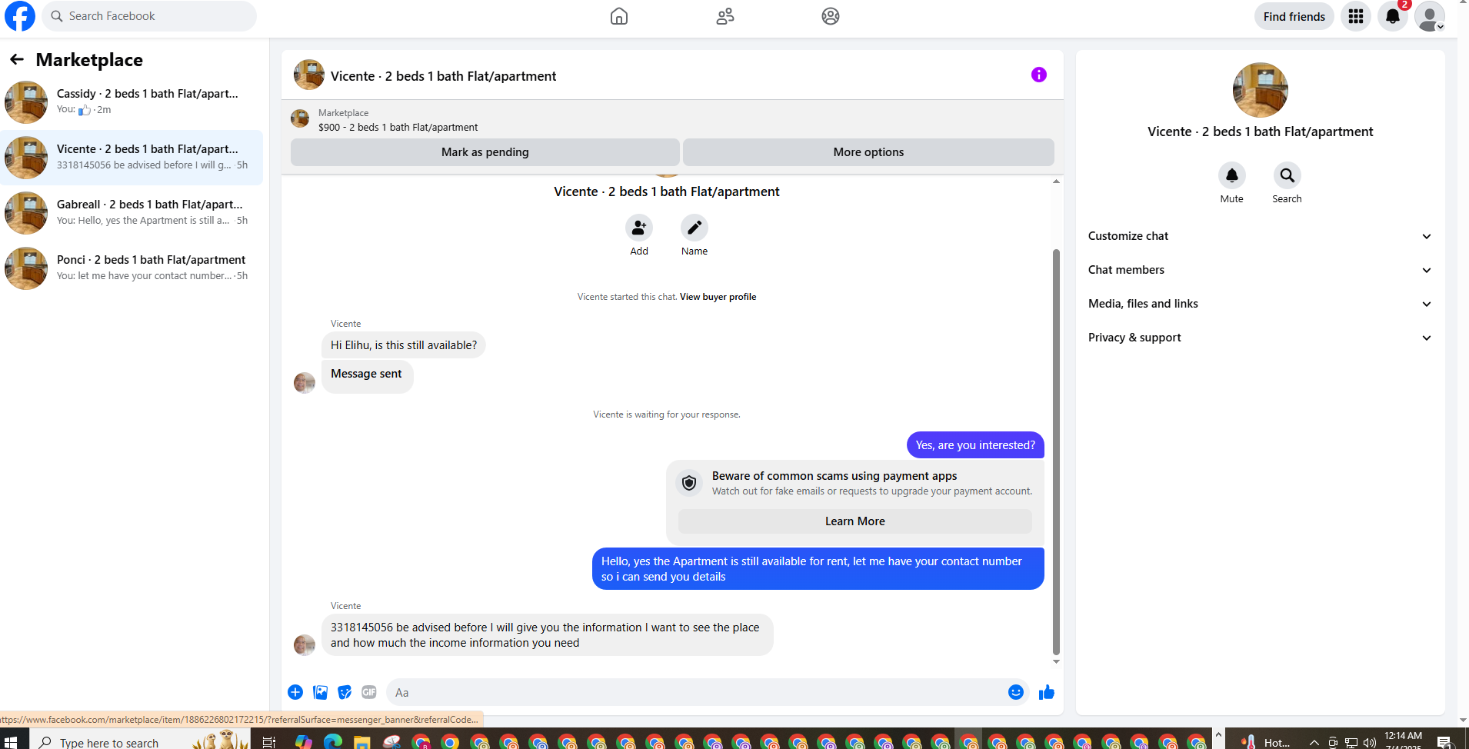Screen dimensions: 1469x749
Task: Click the Windows search box
Action: [138, 742]
